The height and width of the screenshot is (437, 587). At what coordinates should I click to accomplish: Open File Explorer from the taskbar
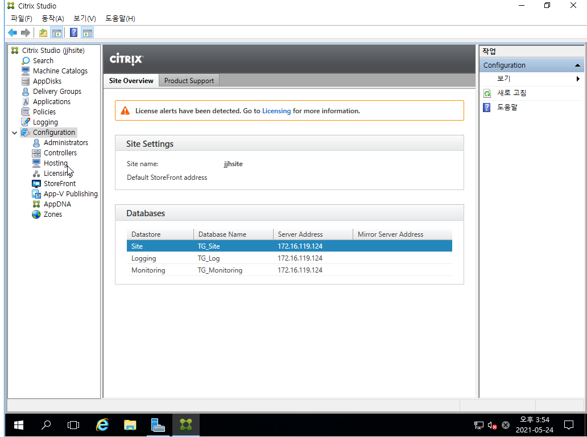coord(130,425)
